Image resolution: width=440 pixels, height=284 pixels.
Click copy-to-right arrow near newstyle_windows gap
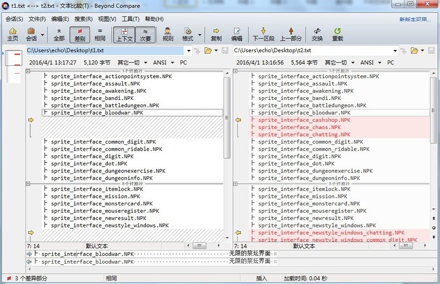coord(31,233)
